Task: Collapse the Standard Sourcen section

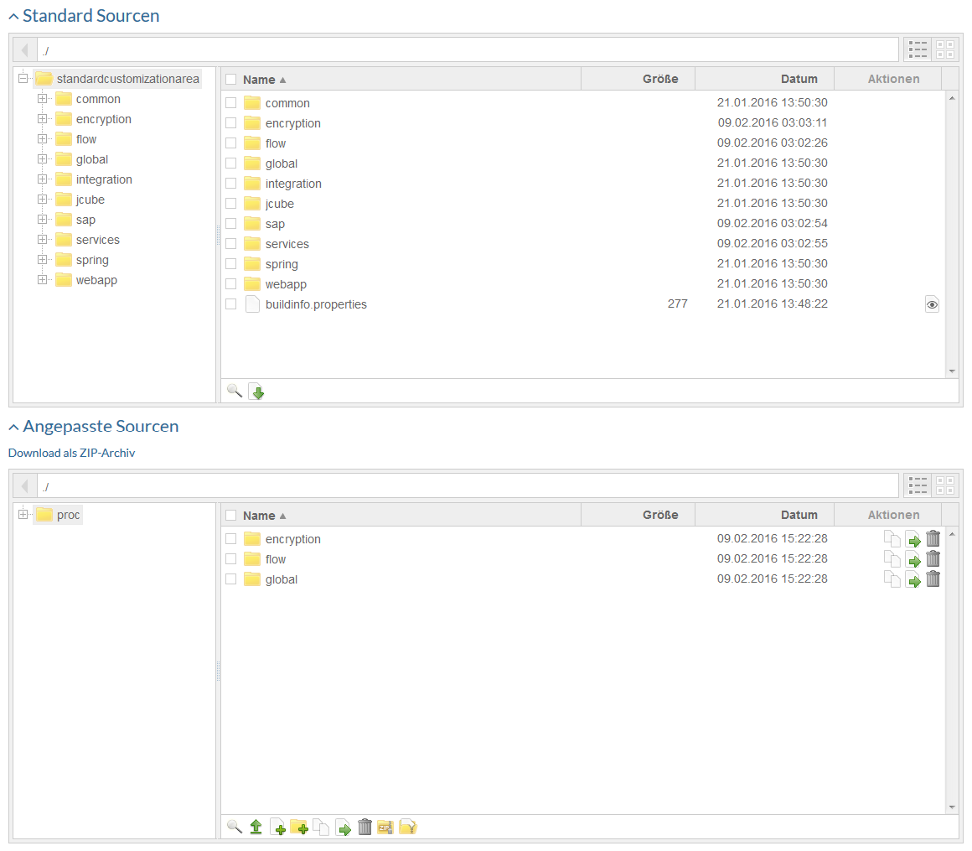Action: point(13,17)
